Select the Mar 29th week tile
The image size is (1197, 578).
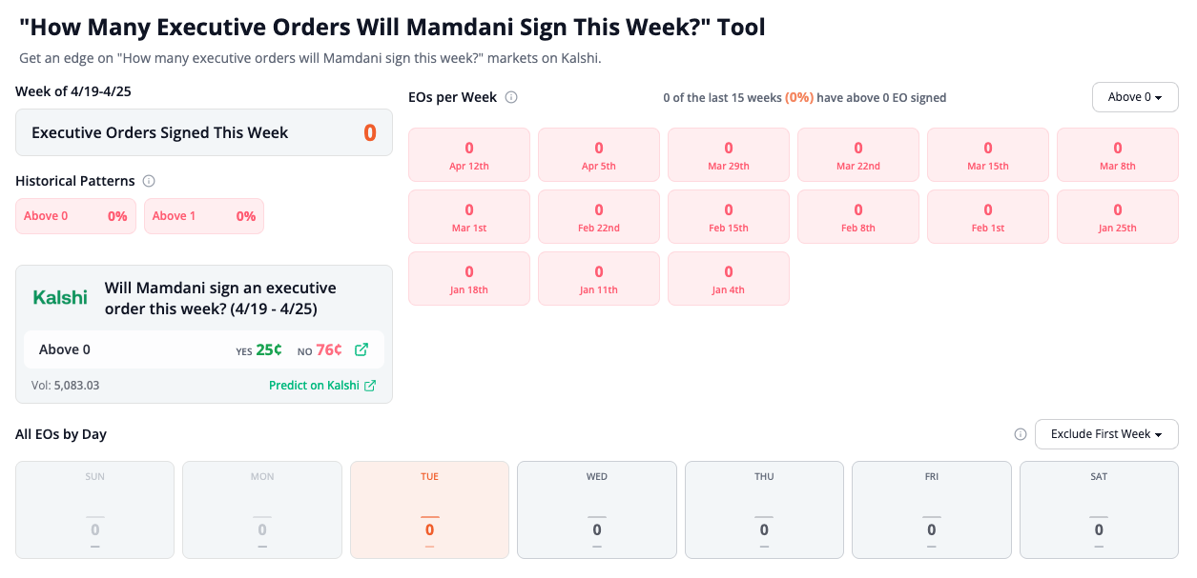[728, 154]
